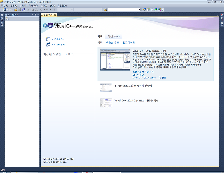Screen dimensions: 224x173
Task: Open the active documents list dropdown arrow
Action: click(x=218, y=15)
